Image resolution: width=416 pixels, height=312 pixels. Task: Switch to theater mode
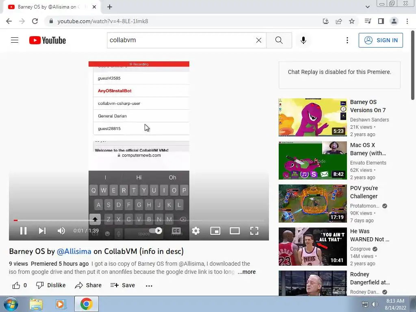pyautogui.click(x=235, y=231)
